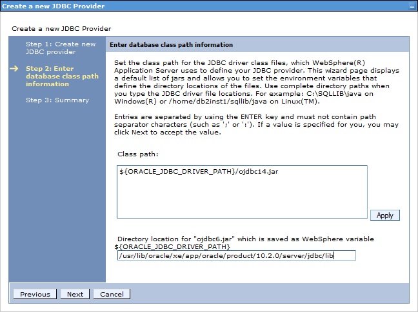
Task: Click the 'Set the class path' description paragraph
Action: click(x=257, y=82)
